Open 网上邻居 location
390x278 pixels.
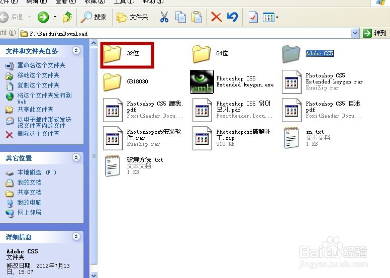click(29, 213)
